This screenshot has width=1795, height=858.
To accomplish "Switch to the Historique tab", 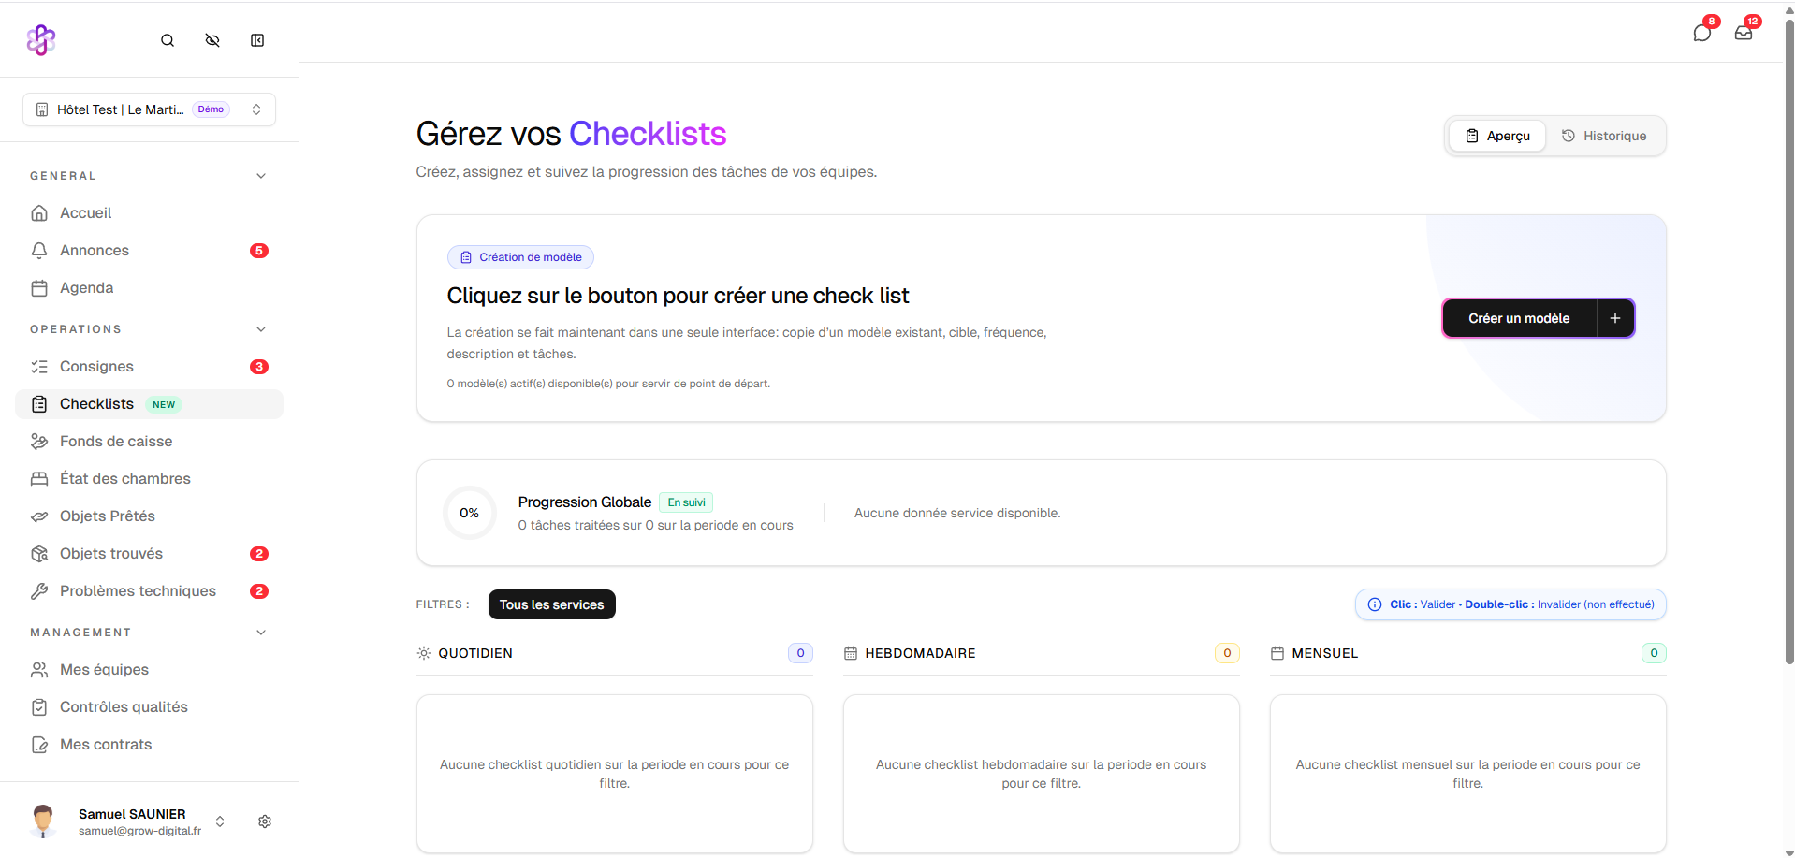I will pos(1604,136).
